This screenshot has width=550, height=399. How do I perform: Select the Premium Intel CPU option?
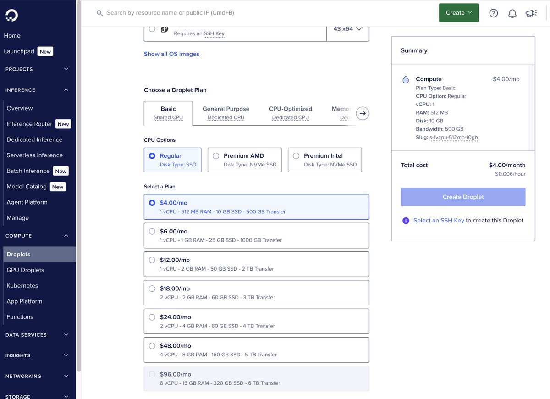coord(325,160)
